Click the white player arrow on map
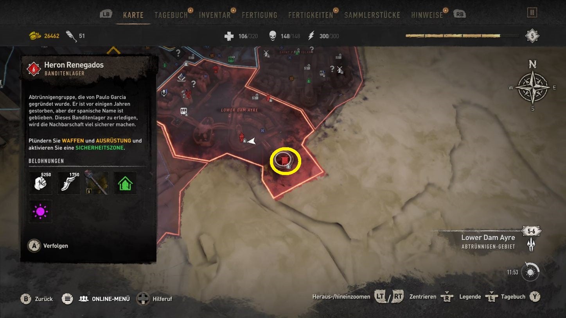This screenshot has width=566, height=318. [x=252, y=141]
